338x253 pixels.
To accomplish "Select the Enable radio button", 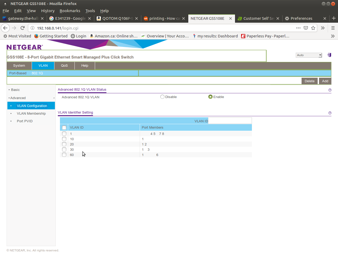I will click(210, 97).
